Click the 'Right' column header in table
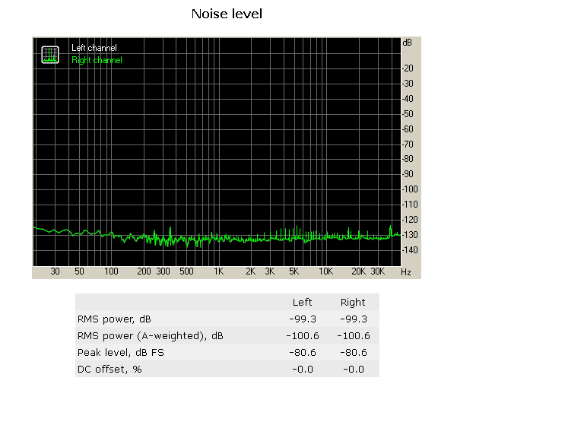The width and height of the screenshot is (584, 438). click(x=353, y=302)
